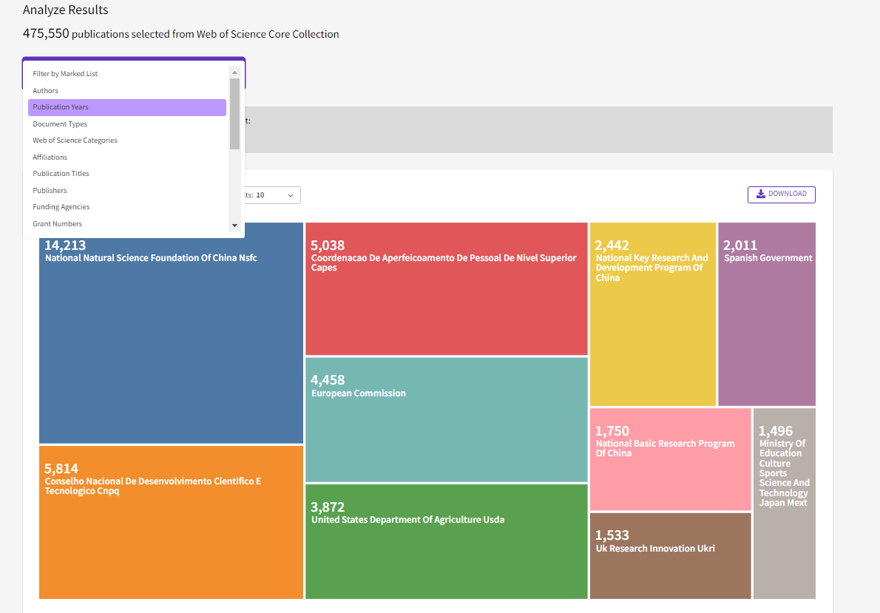
Task: Click the dropdown list scroll-down arrow
Action: pyautogui.click(x=234, y=226)
